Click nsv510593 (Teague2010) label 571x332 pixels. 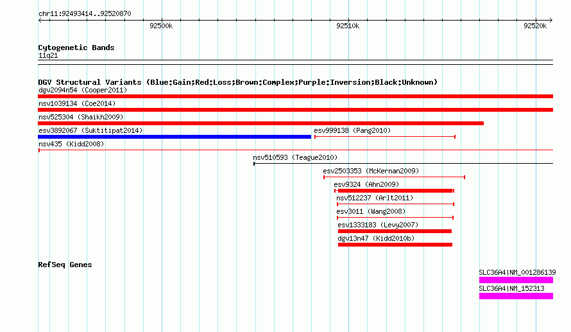pos(295,157)
